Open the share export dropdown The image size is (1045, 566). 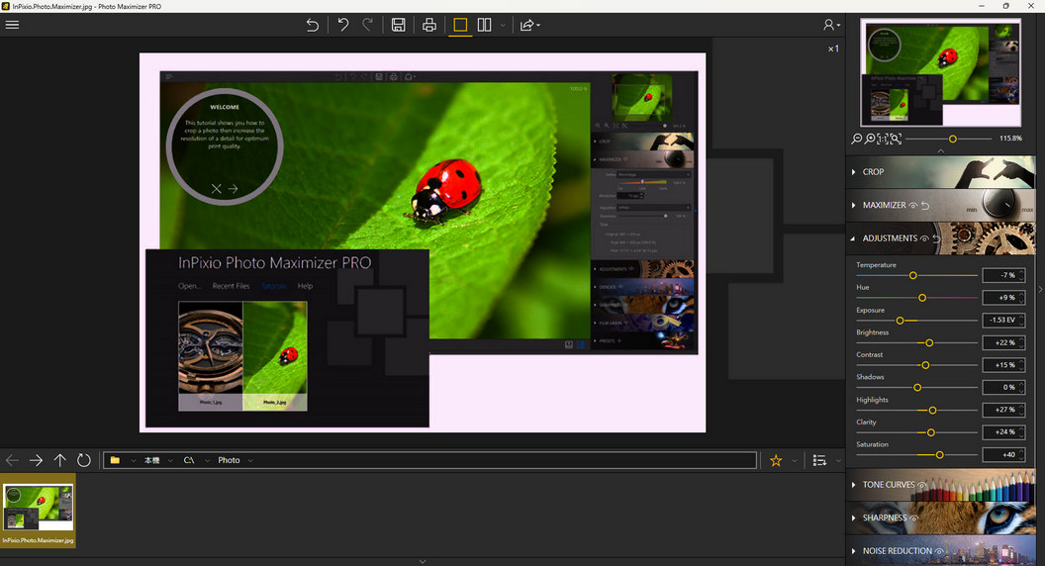point(529,26)
